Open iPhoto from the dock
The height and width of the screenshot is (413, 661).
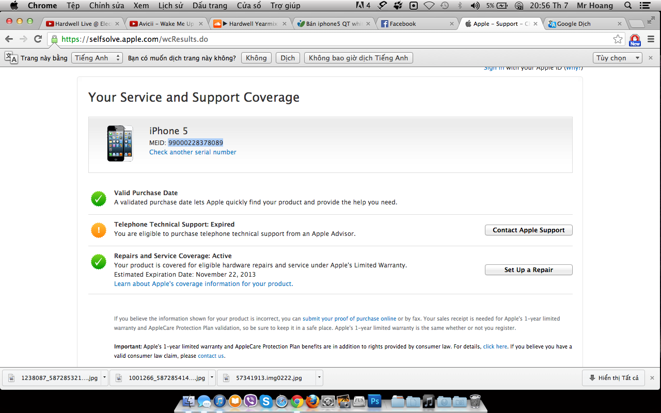pos(343,401)
